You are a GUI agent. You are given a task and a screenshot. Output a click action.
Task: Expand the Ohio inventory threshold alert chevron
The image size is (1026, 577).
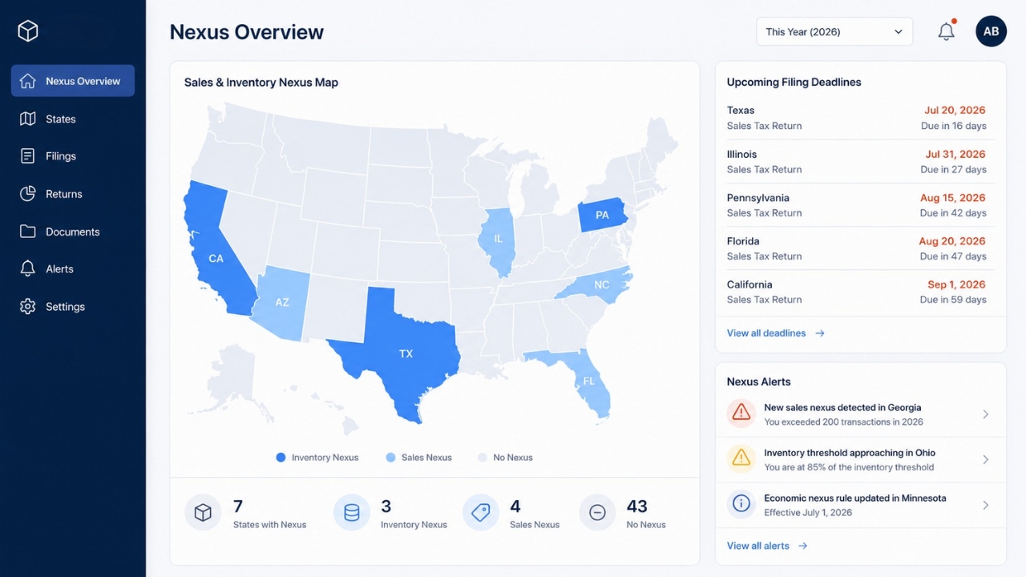985,460
